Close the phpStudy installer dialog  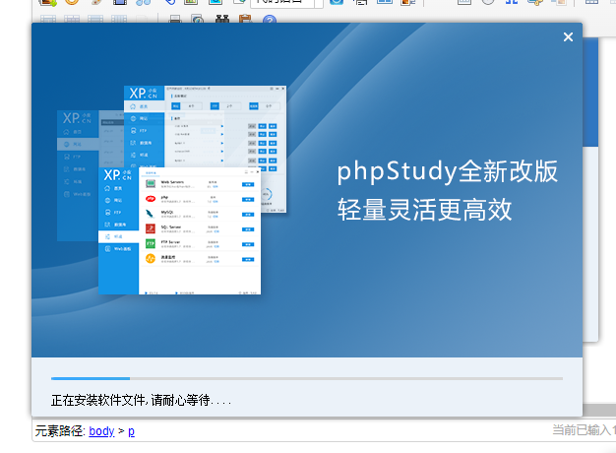point(568,37)
